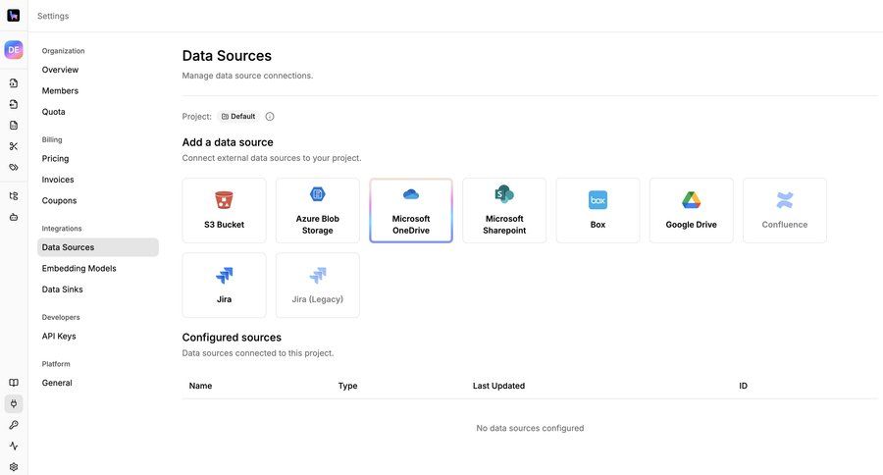Click the Last Updated column header

[498, 386]
